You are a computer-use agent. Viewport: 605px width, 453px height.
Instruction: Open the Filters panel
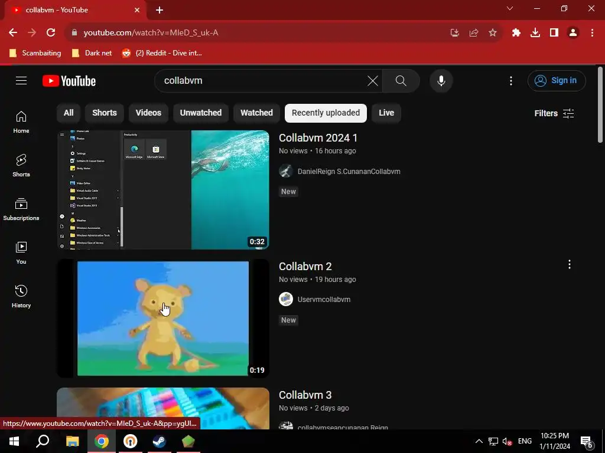[554, 113]
